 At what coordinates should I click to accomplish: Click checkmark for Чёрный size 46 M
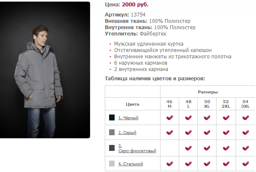(x=169, y=117)
